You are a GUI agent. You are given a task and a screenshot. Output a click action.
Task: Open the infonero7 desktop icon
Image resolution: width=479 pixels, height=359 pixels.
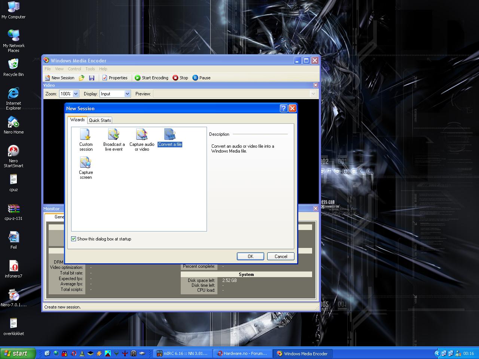point(13,269)
